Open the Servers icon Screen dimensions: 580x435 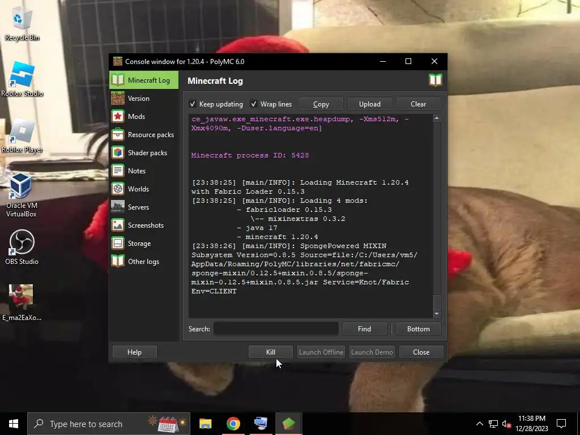coord(118,207)
